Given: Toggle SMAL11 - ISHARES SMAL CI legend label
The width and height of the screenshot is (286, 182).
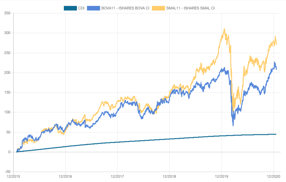Looking at the screenshot, I should [190, 8].
